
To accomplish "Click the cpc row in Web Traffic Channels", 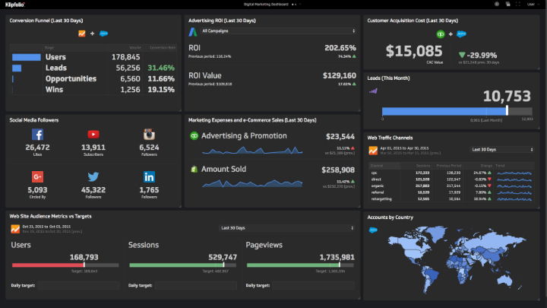I will coord(451,173).
